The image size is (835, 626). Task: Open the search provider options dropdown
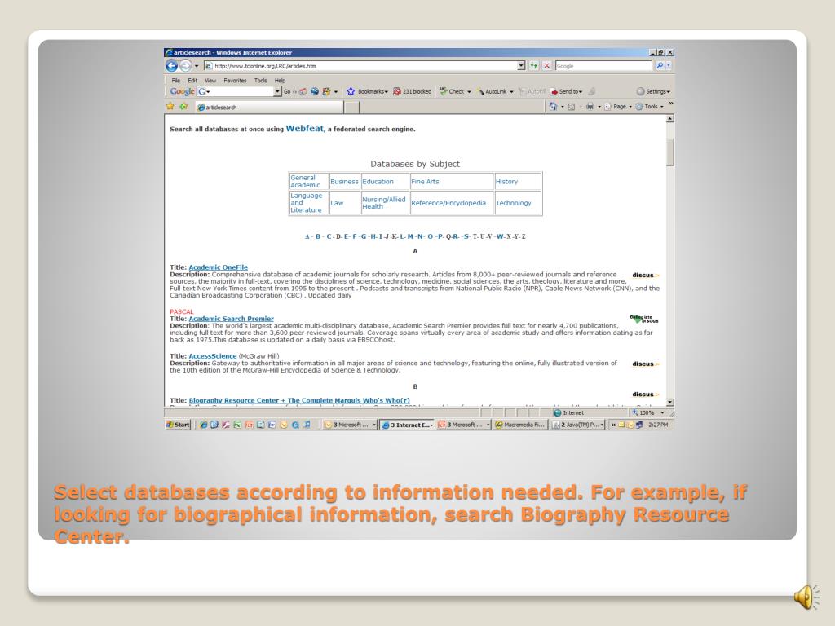pyautogui.click(x=669, y=66)
